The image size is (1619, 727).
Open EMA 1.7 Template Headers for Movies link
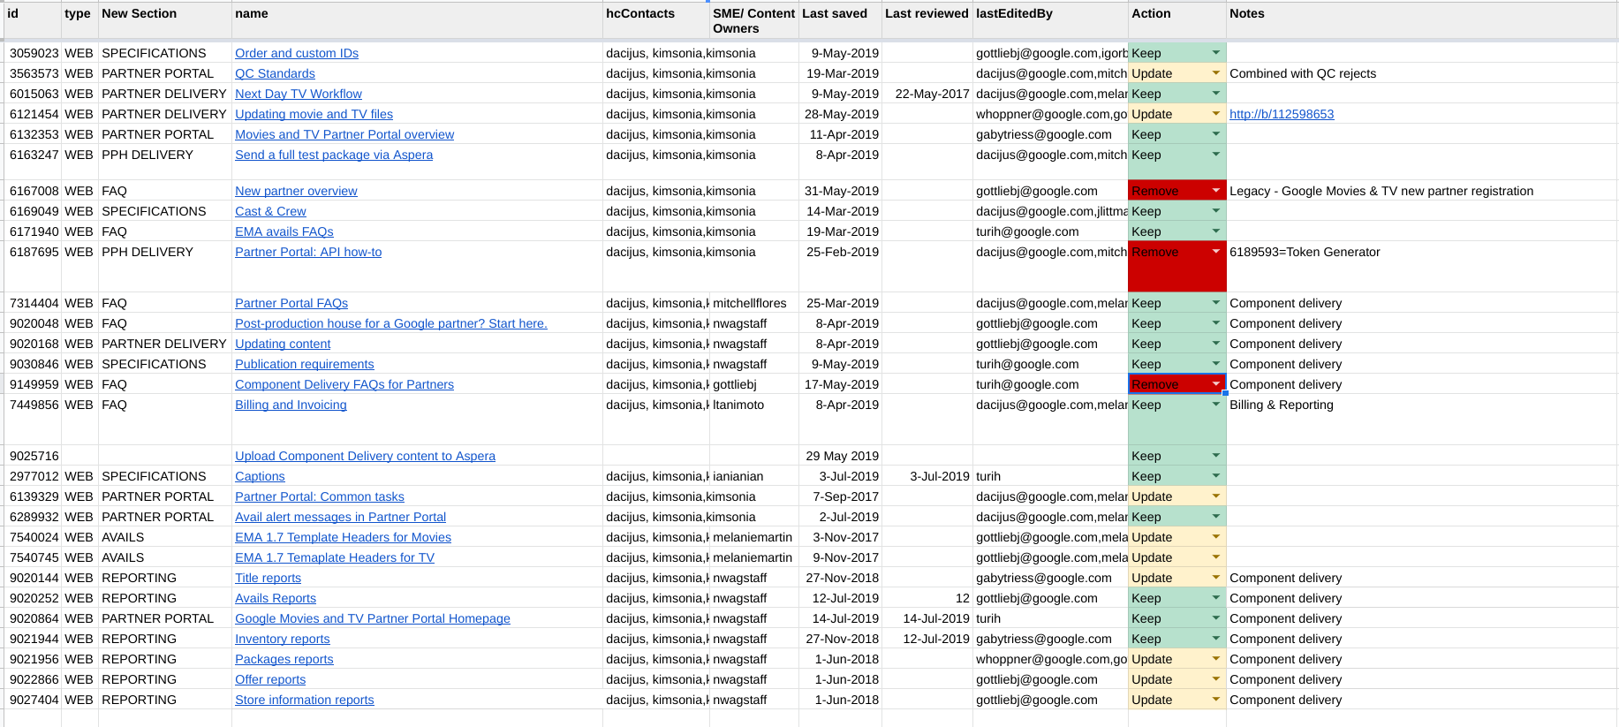tap(343, 537)
